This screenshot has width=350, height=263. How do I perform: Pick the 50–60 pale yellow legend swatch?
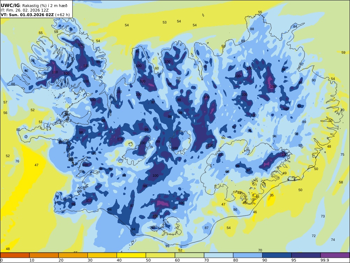[x=160, y=255]
